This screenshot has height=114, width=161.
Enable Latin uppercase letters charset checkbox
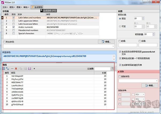14,21
